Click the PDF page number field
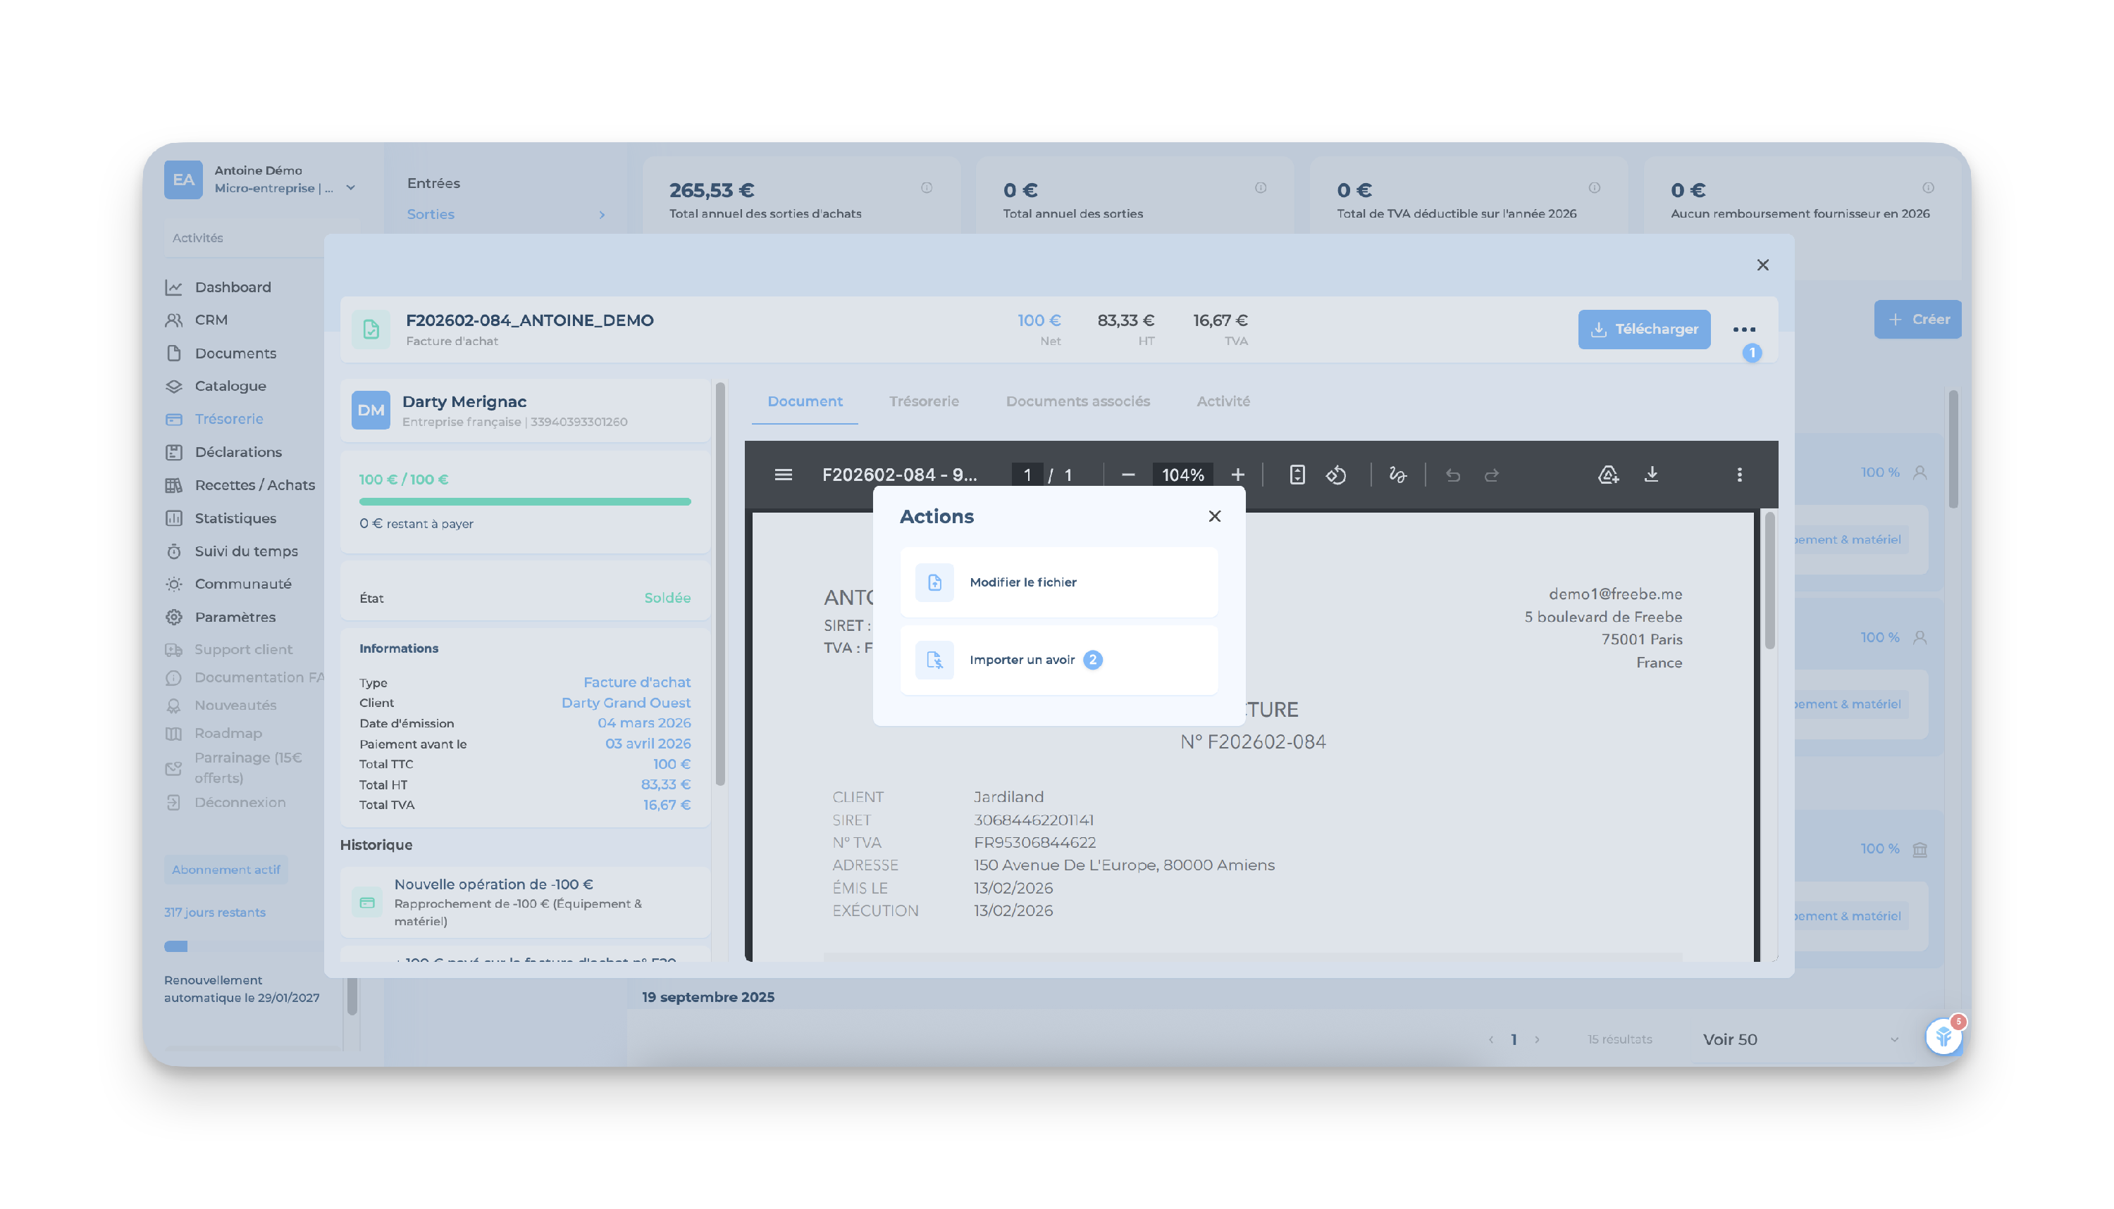 [1027, 475]
